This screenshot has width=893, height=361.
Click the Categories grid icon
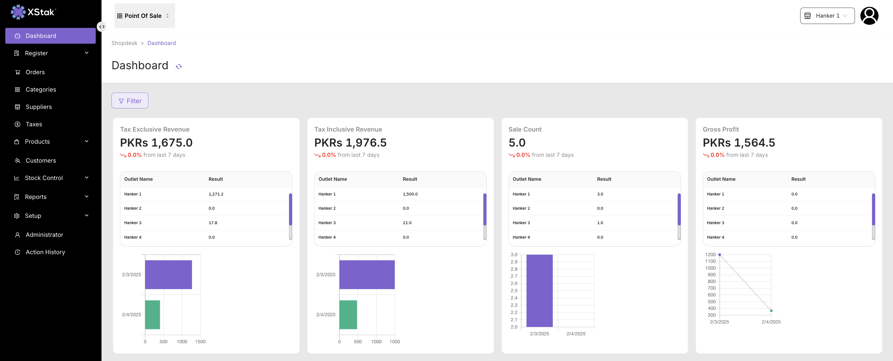(x=17, y=89)
